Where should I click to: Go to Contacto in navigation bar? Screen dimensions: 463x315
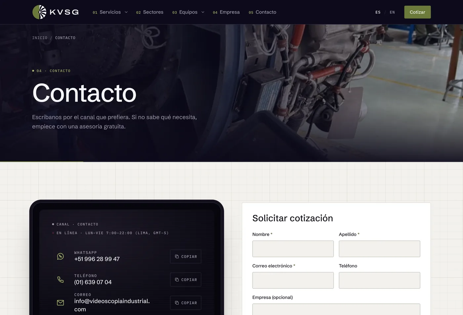coord(262,12)
